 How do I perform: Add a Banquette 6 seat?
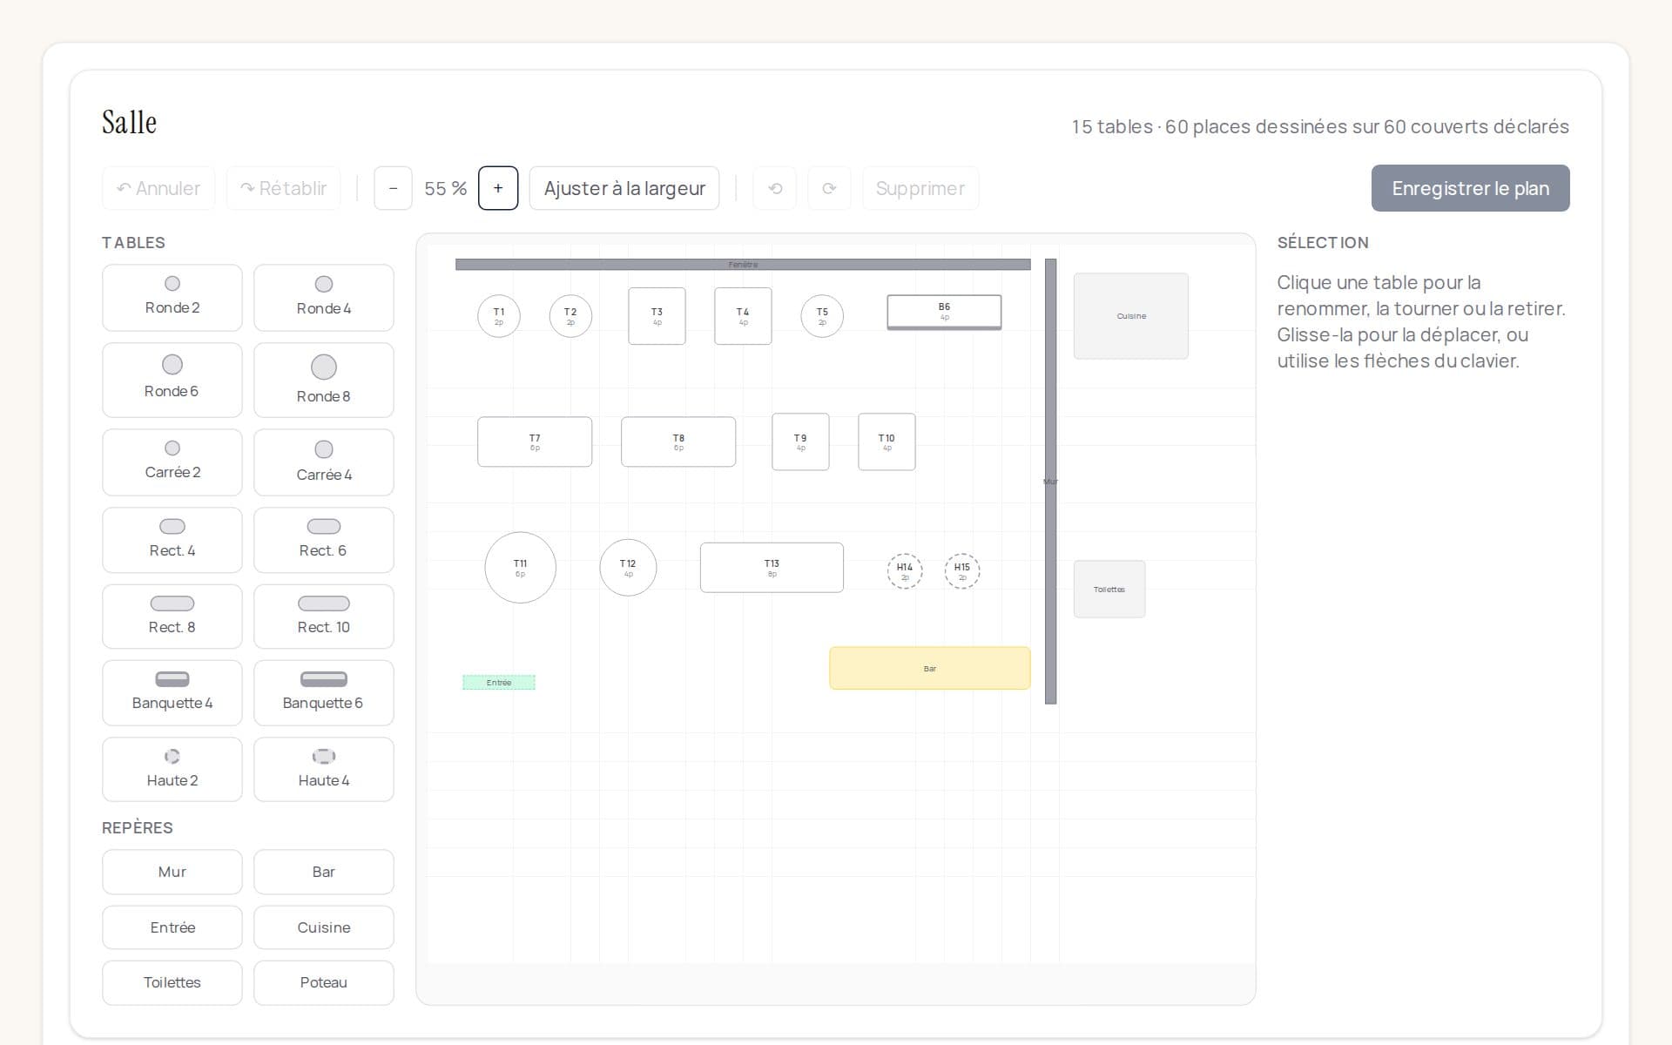[x=324, y=693]
